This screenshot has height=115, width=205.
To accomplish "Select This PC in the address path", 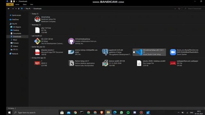I will pyautogui.click(x=28, y=9).
